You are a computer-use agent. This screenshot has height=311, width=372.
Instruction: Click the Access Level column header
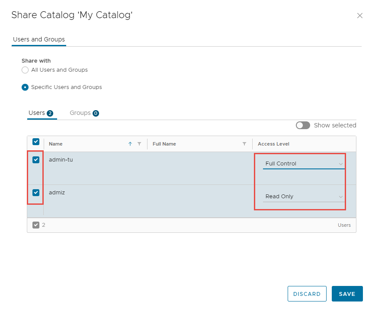pos(273,144)
